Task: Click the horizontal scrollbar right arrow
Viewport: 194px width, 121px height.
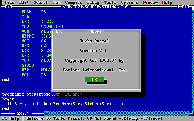Action: point(188,113)
